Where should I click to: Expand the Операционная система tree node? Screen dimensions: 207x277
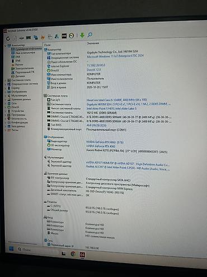[6, 84]
